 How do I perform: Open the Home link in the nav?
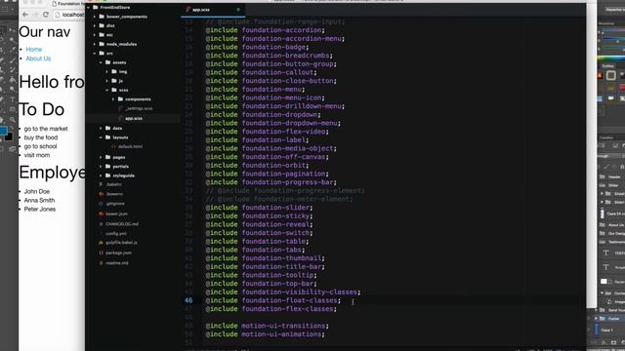coord(34,50)
